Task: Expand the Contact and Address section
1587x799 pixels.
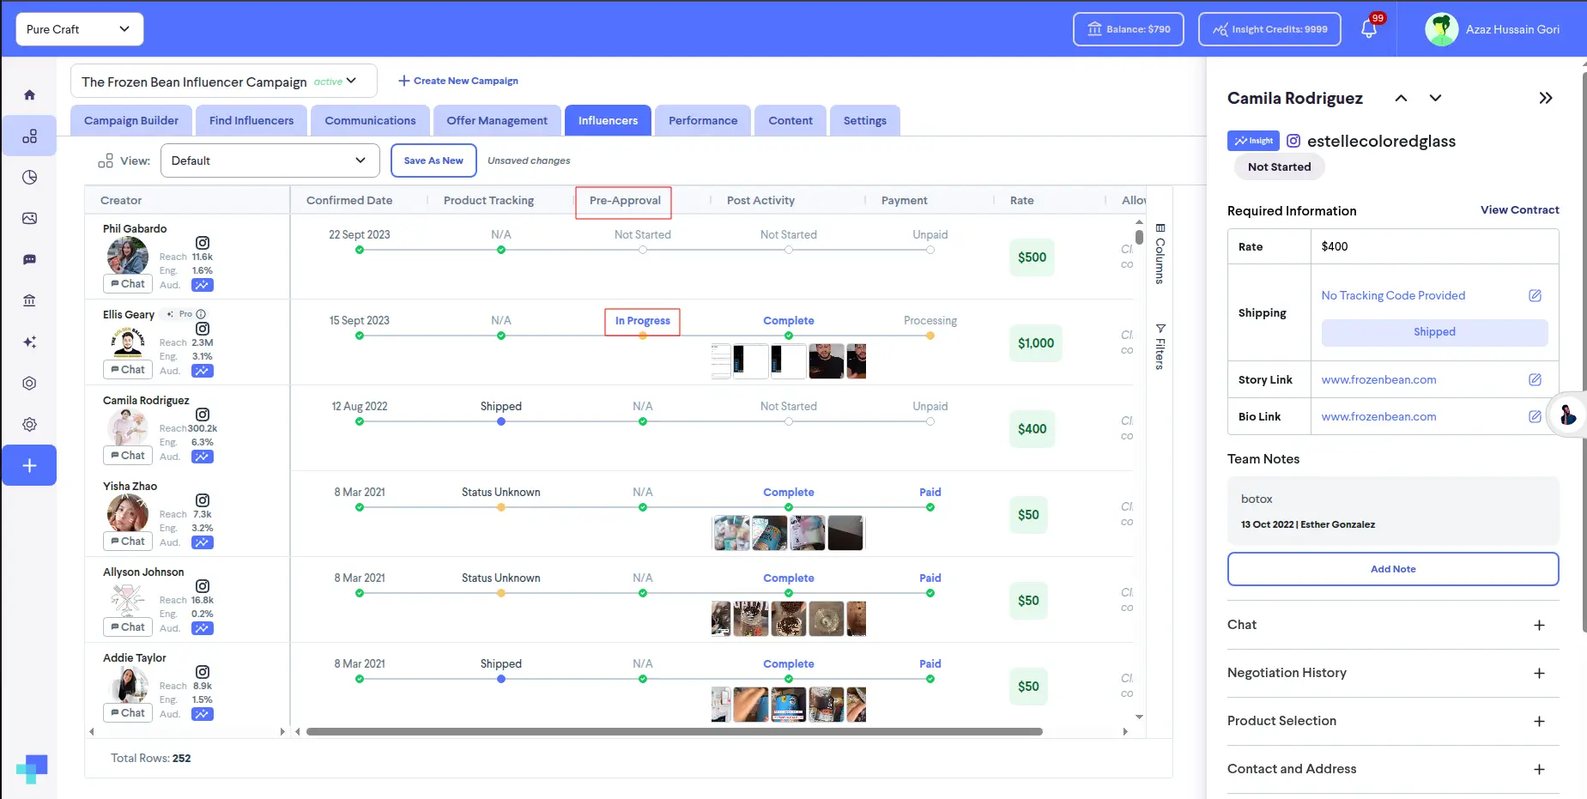Action: tap(1539, 770)
